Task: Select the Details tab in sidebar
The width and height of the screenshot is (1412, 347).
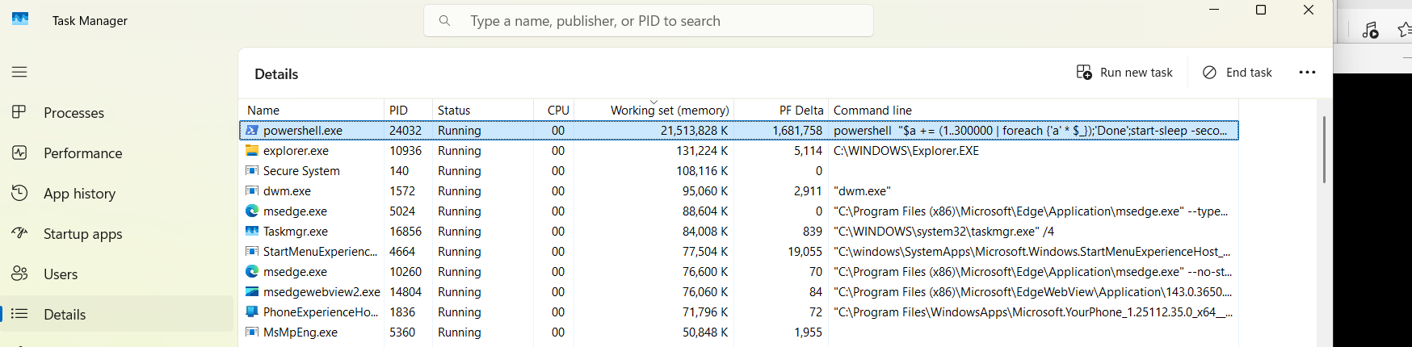Action: pos(117,314)
